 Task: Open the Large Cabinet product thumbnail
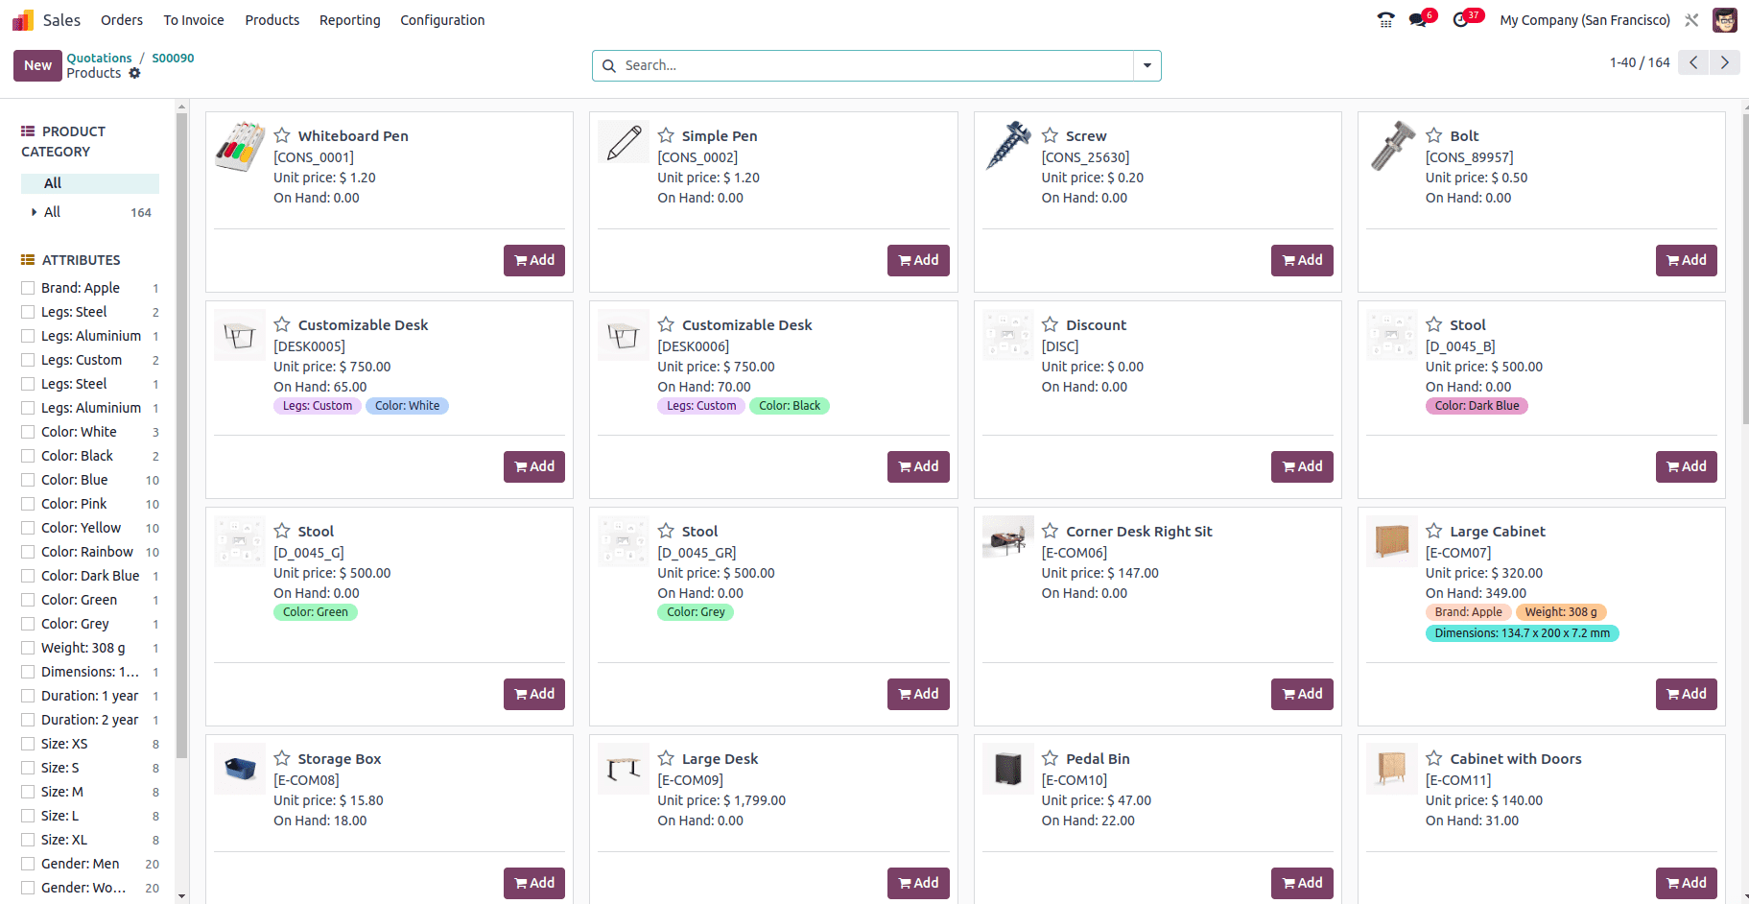tap(1391, 541)
